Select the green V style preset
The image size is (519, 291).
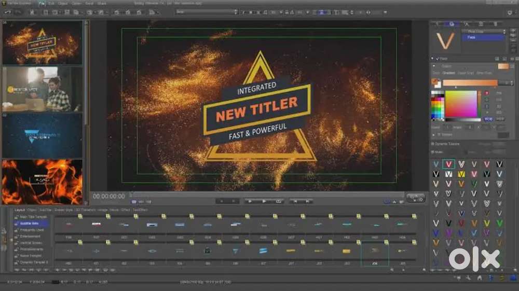click(x=499, y=223)
